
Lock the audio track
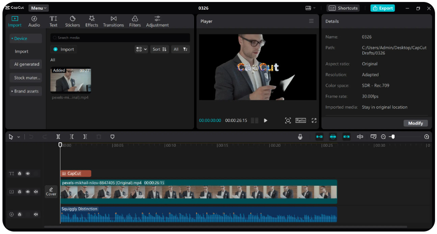pos(20,214)
